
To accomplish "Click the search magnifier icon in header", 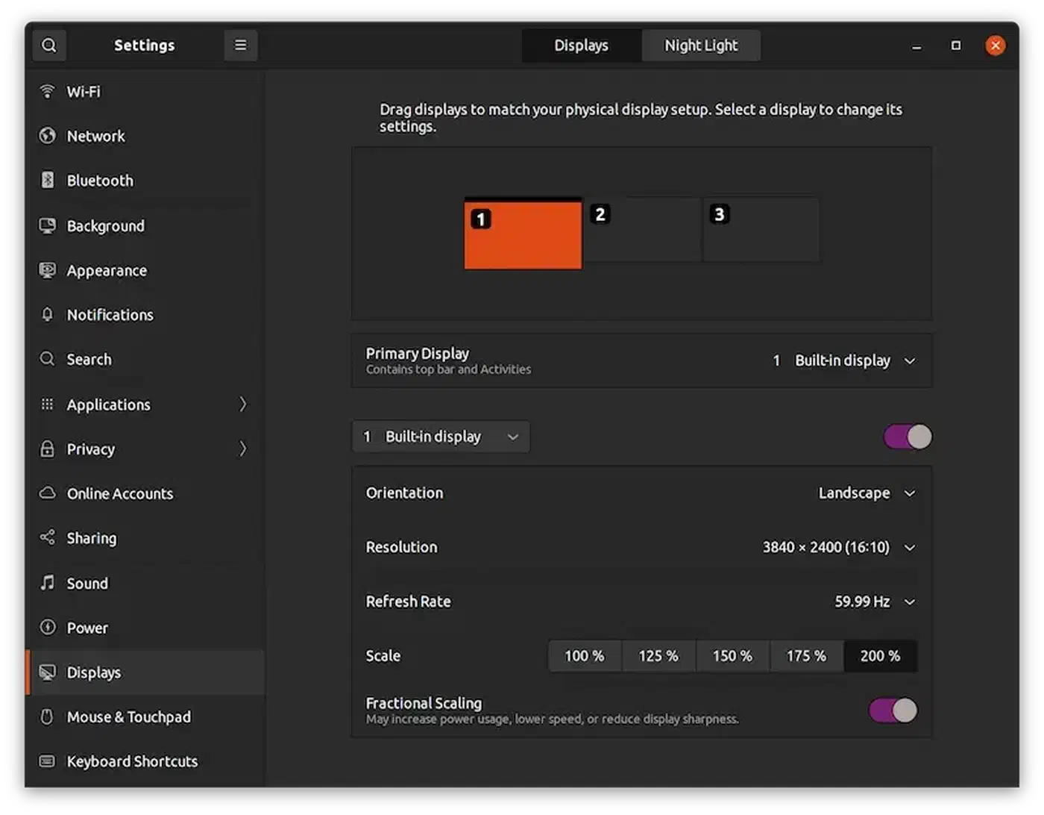I will pos(49,46).
